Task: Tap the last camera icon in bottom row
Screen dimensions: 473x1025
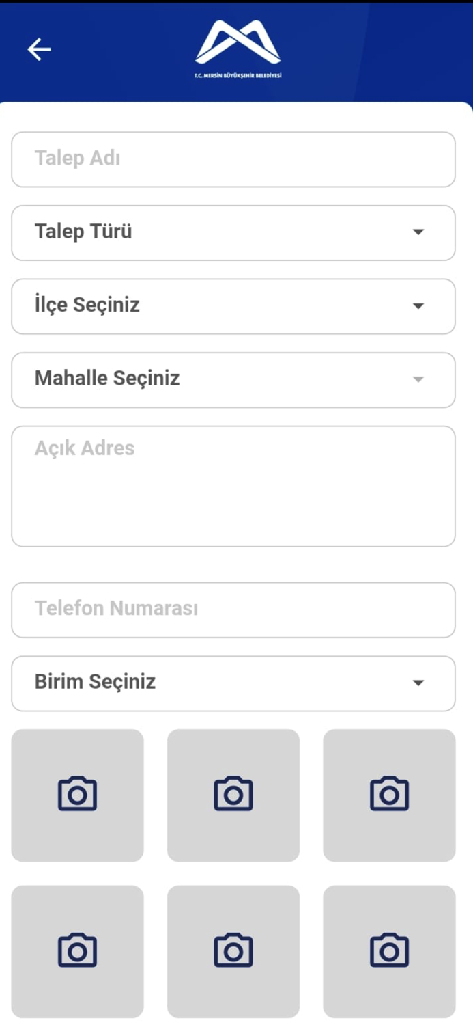Action: pyautogui.click(x=388, y=951)
